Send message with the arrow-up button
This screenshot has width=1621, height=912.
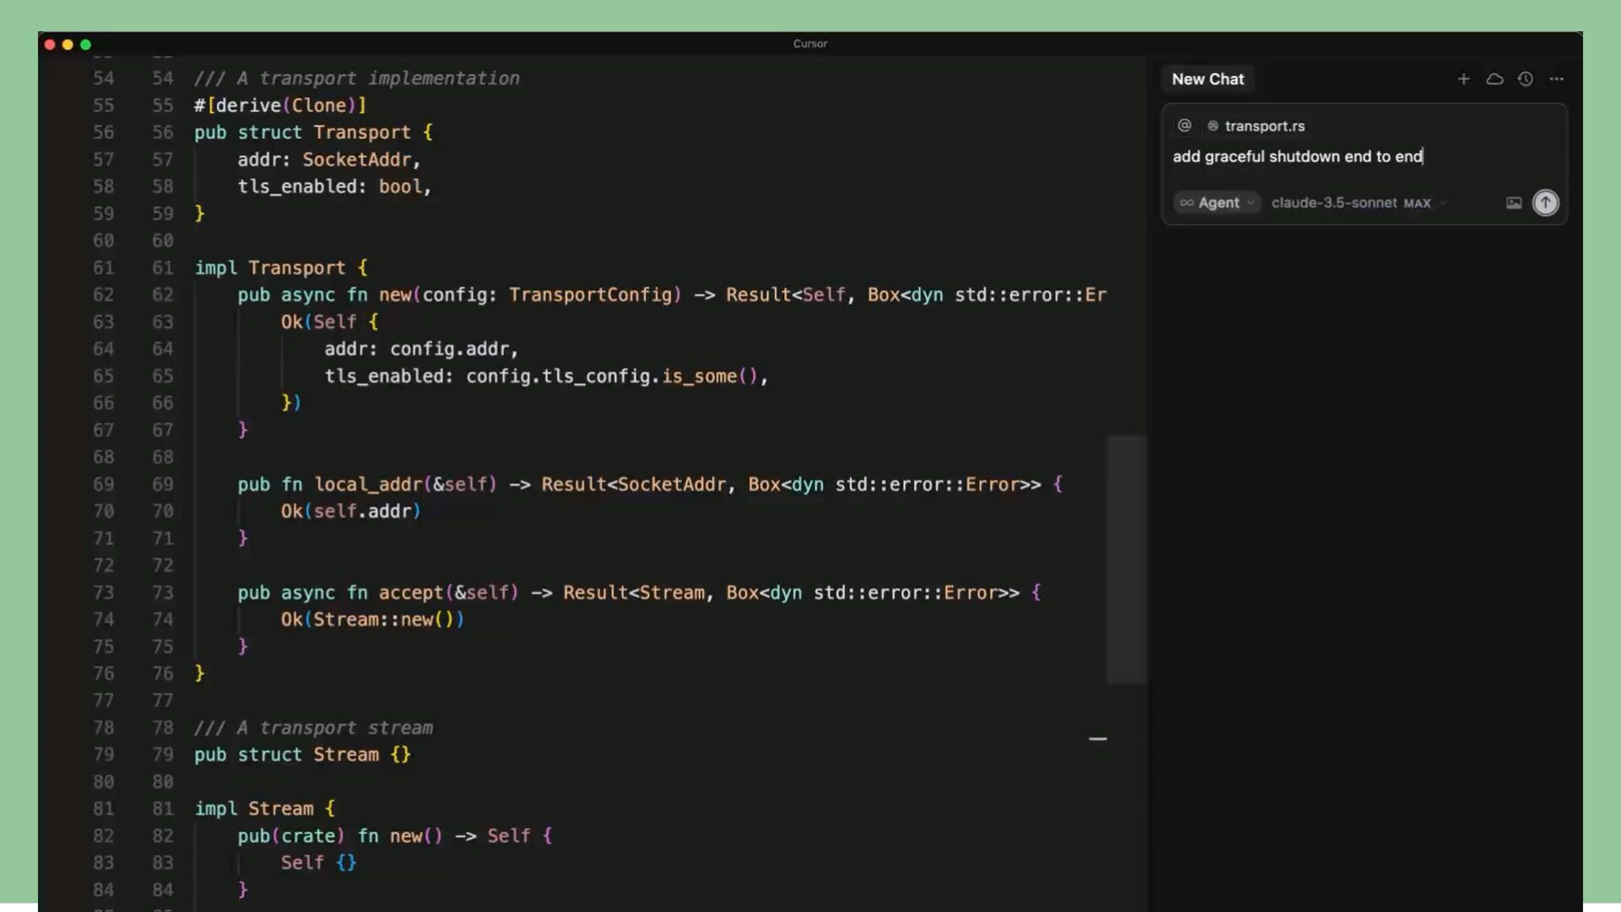(1545, 203)
